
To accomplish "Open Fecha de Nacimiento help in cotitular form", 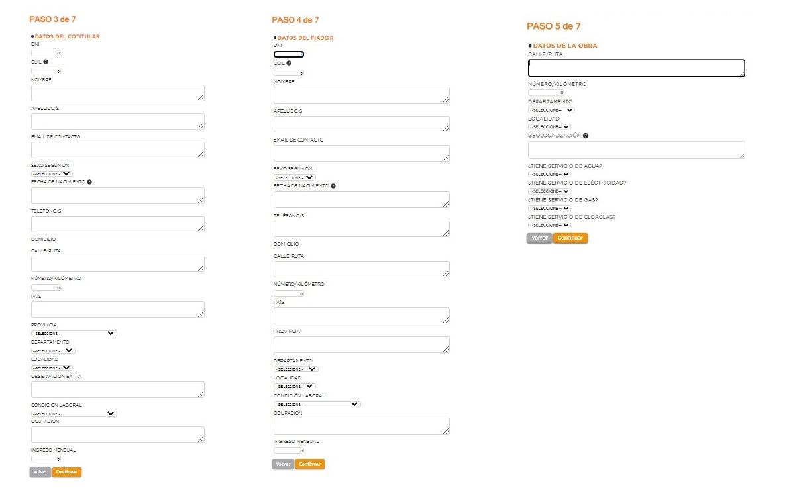I will 89,182.
